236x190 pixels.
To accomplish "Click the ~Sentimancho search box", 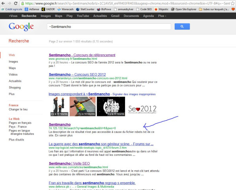I will (109, 27).
